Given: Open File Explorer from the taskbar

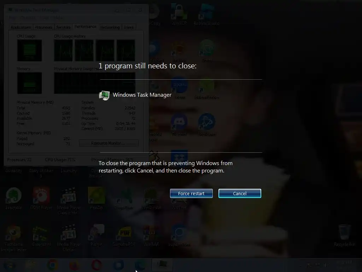Looking at the screenshot, I should [x=30, y=265].
